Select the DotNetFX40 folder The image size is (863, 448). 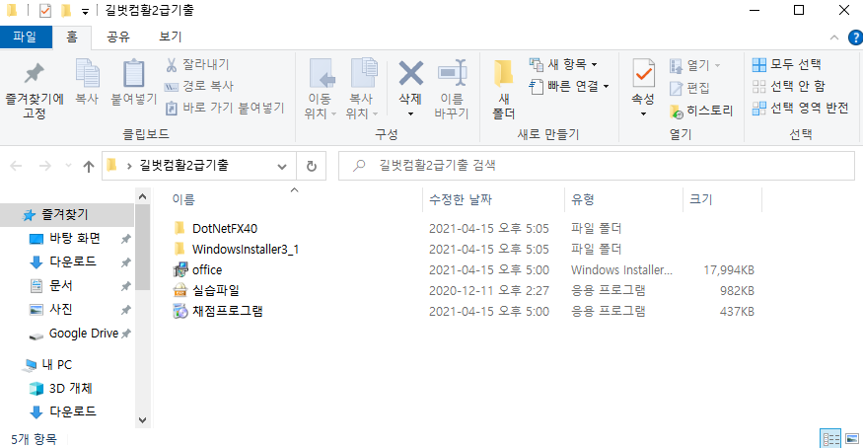(x=225, y=228)
